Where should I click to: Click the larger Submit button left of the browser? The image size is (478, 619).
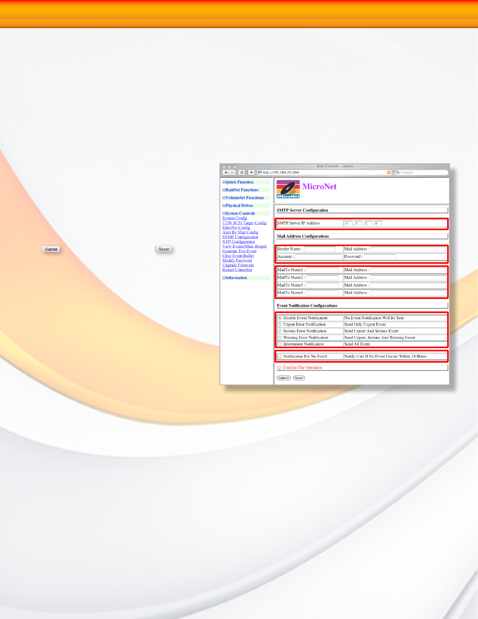[51, 249]
